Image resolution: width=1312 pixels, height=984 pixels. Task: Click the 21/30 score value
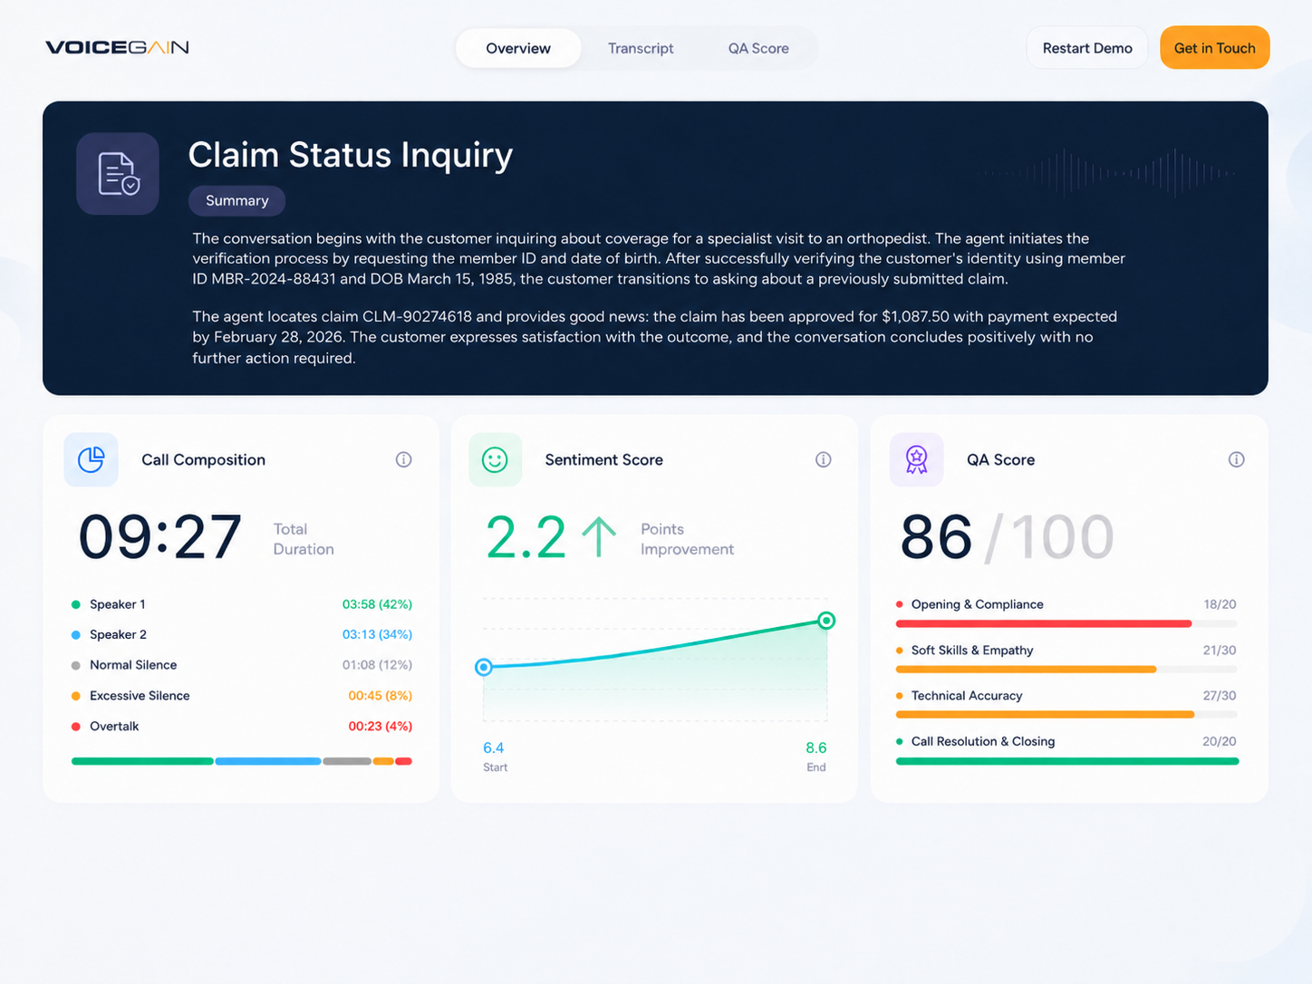[1220, 651]
